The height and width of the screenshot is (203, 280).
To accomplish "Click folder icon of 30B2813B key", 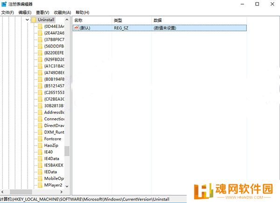I will (40, 105).
